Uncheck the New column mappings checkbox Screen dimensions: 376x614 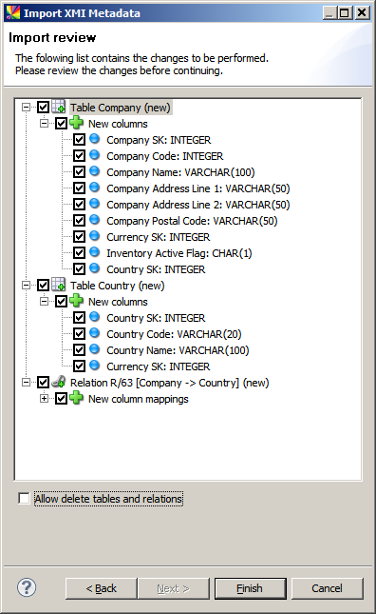tap(62, 399)
